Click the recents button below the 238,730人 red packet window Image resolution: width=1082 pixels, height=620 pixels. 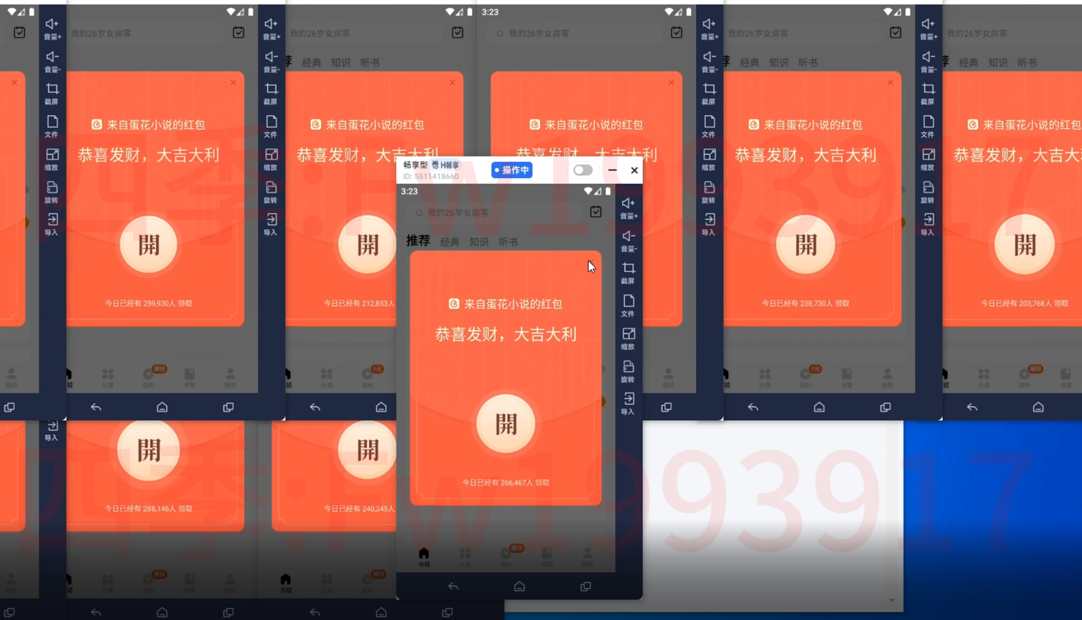885,407
